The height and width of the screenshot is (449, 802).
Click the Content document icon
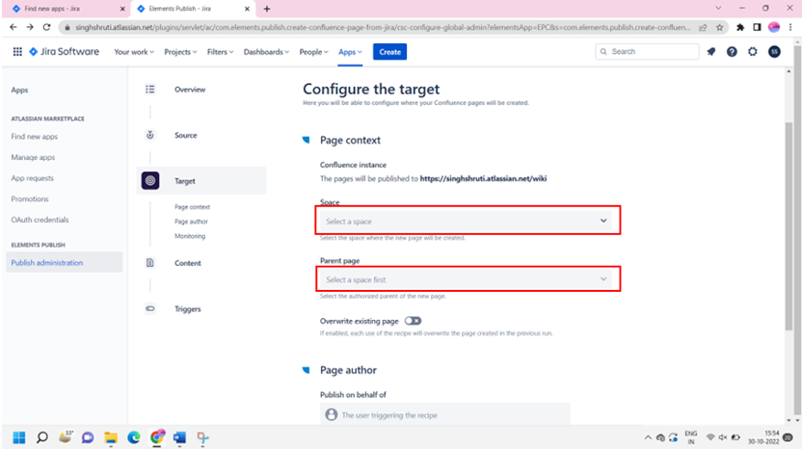coord(149,263)
